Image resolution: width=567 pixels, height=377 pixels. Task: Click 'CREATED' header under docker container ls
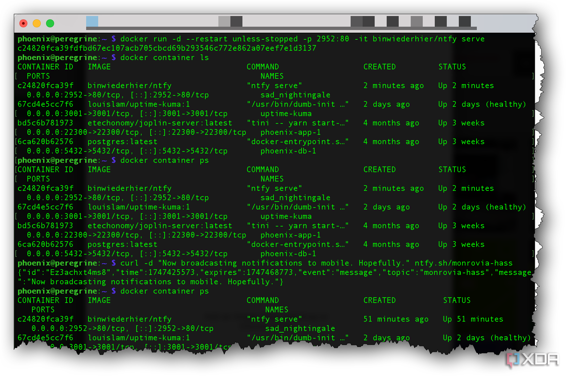pyautogui.click(x=380, y=67)
